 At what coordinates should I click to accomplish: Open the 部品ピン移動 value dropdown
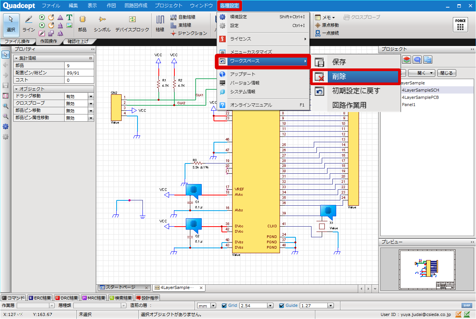(91, 111)
